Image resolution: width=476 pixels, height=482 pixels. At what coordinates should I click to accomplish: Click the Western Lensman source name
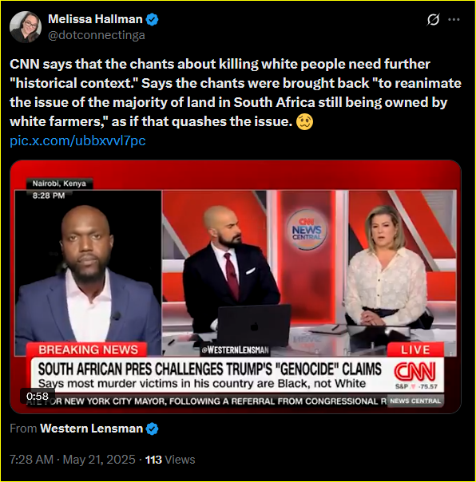(91, 429)
